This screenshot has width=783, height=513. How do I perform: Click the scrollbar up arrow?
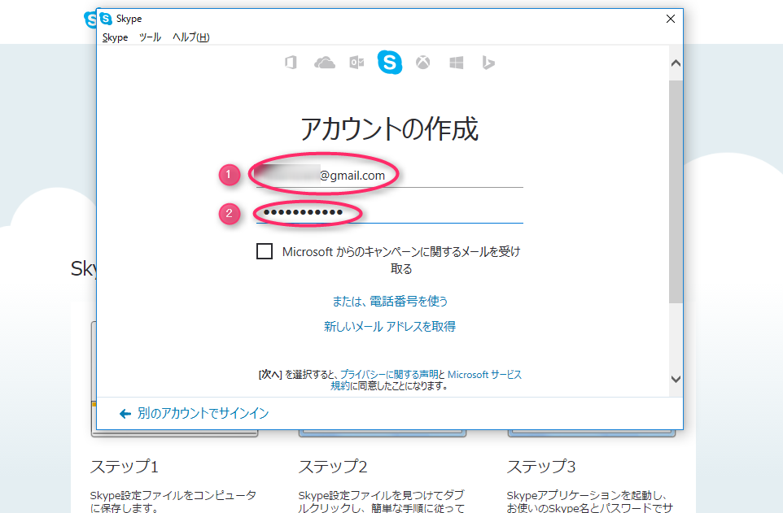[676, 63]
